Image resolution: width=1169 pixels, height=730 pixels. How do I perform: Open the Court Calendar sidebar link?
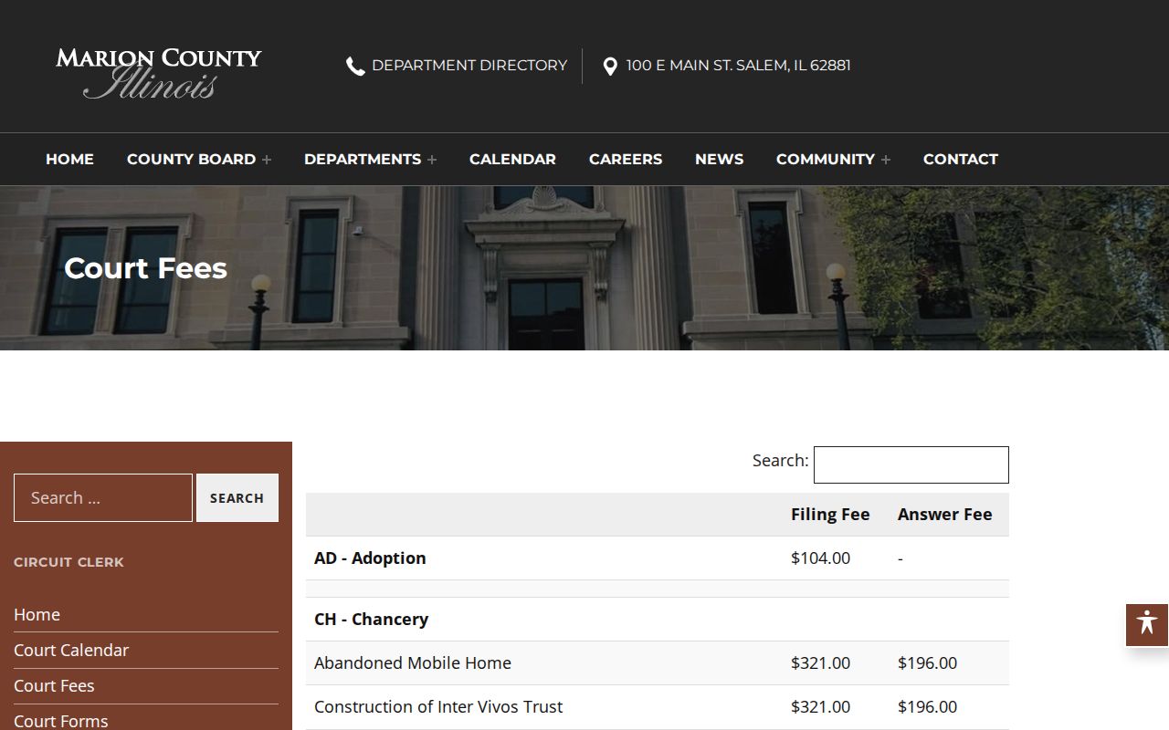pos(71,651)
